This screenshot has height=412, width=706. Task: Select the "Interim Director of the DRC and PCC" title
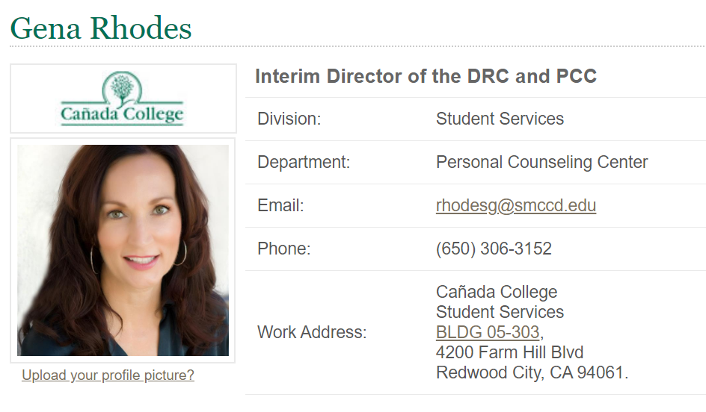pos(426,76)
